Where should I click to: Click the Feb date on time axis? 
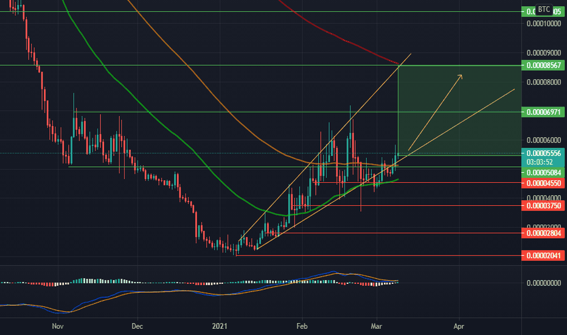(x=302, y=326)
